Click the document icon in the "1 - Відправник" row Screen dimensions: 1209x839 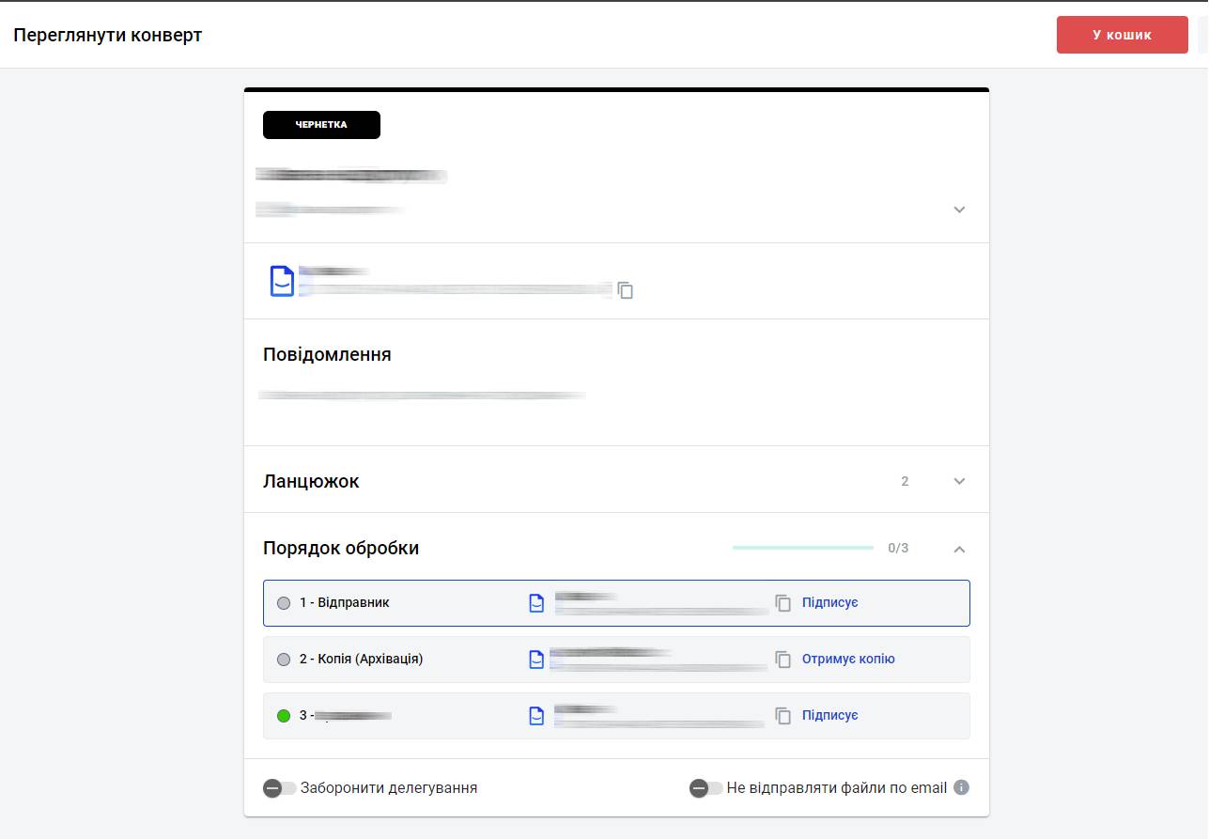(536, 603)
